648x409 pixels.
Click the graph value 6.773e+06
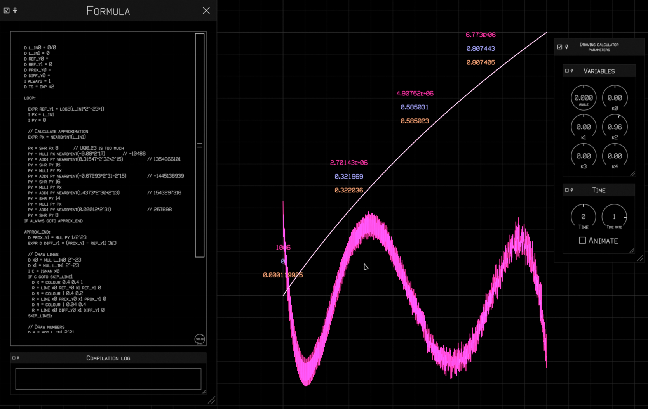point(481,35)
